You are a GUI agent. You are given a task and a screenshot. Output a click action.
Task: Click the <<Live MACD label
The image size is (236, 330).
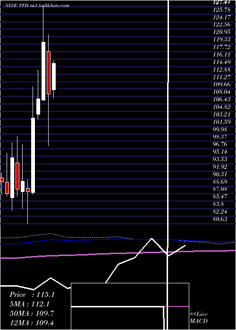[199, 317]
